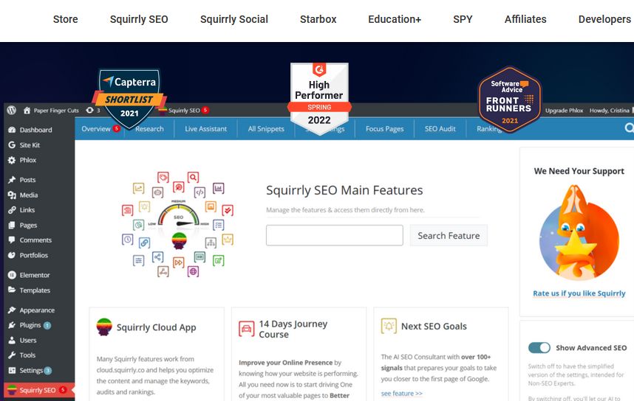Switch to the All Snippets tab
Viewport: 634px width, 401px height.
[266, 129]
